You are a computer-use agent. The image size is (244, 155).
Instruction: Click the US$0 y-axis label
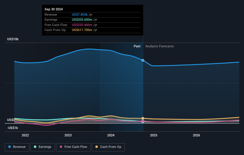(11, 120)
